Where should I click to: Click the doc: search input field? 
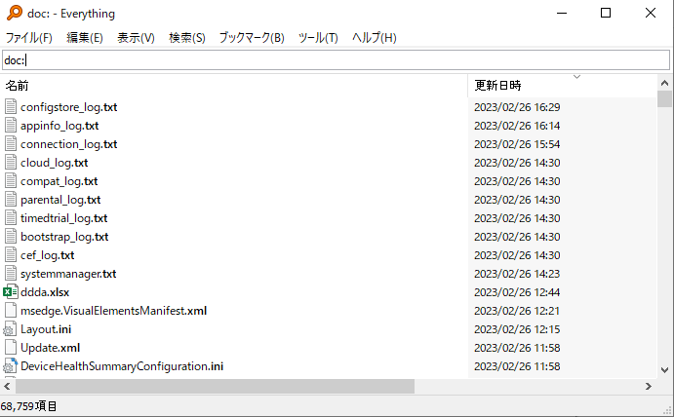337,60
